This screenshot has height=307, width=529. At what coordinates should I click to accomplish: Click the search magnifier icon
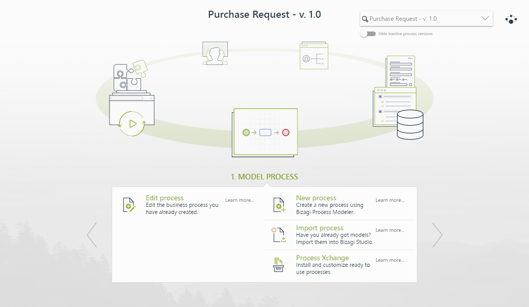click(365, 19)
